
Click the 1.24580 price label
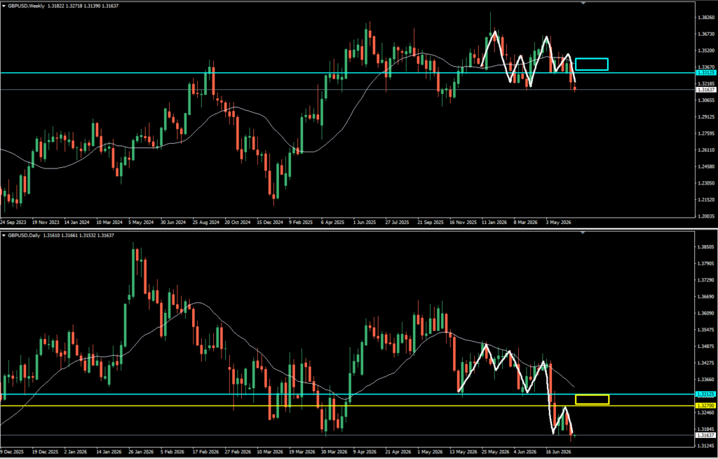[705, 166]
